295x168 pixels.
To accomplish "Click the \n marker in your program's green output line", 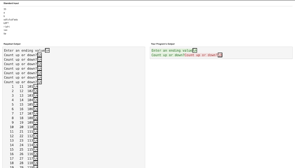I will click(195, 50).
